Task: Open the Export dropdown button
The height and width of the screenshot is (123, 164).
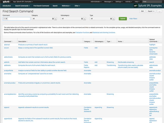Action: [x=151, y=11]
